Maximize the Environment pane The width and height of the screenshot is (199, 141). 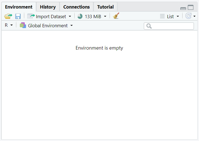click(191, 7)
